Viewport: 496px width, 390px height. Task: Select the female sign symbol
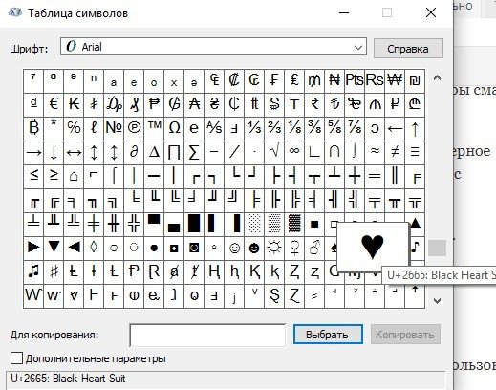[x=294, y=249]
